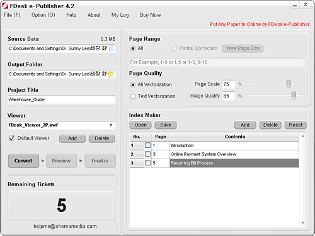315x236 pixels.
Task: Click the FDesk app logo icon
Action: [5, 6]
